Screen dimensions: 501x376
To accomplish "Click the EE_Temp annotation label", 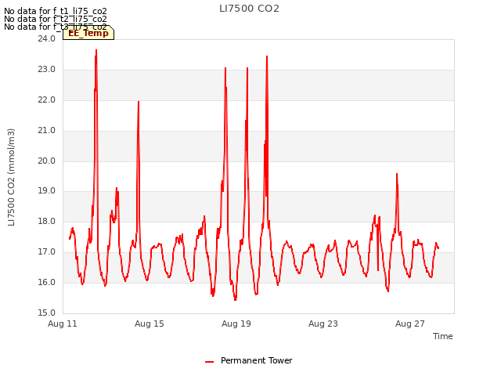I will pos(88,33).
